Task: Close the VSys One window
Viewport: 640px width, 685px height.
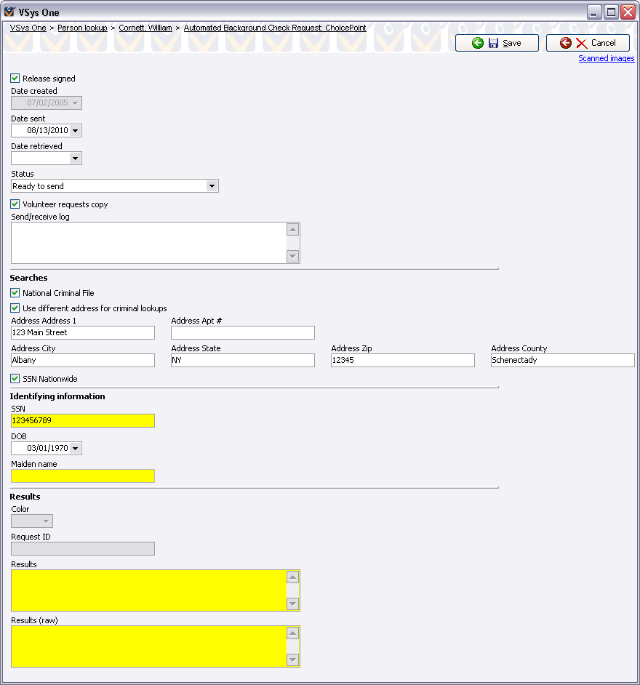Action: pos(628,12)
